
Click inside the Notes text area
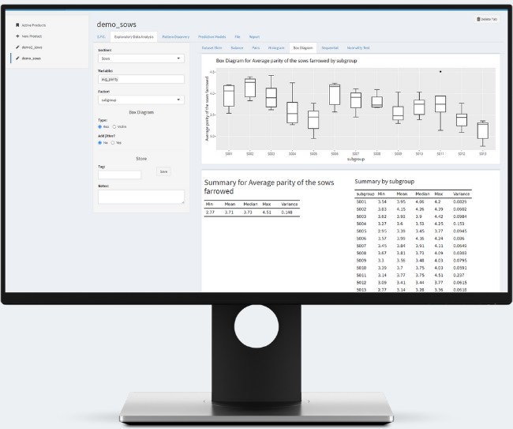coord(141,197)
